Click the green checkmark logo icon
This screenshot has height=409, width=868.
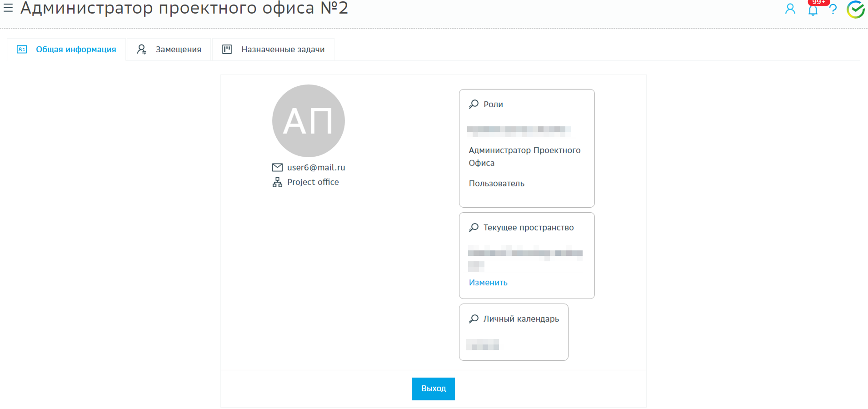click(855, 10)
